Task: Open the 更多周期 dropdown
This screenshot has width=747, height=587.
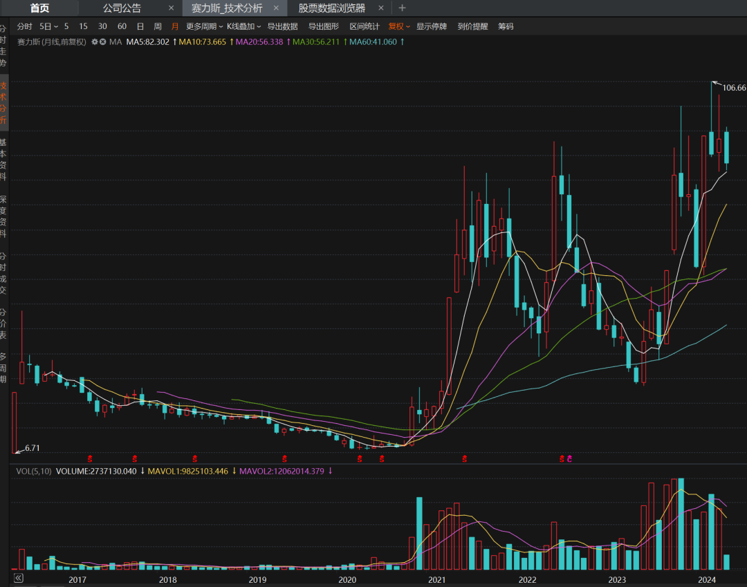Action: [x=204, y=26]
